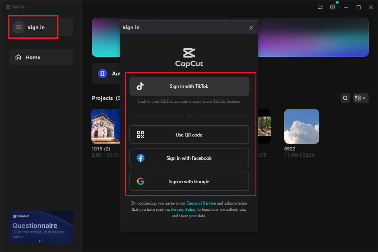
Task: Minimize the CapCut window
Action: click(346, 7)
